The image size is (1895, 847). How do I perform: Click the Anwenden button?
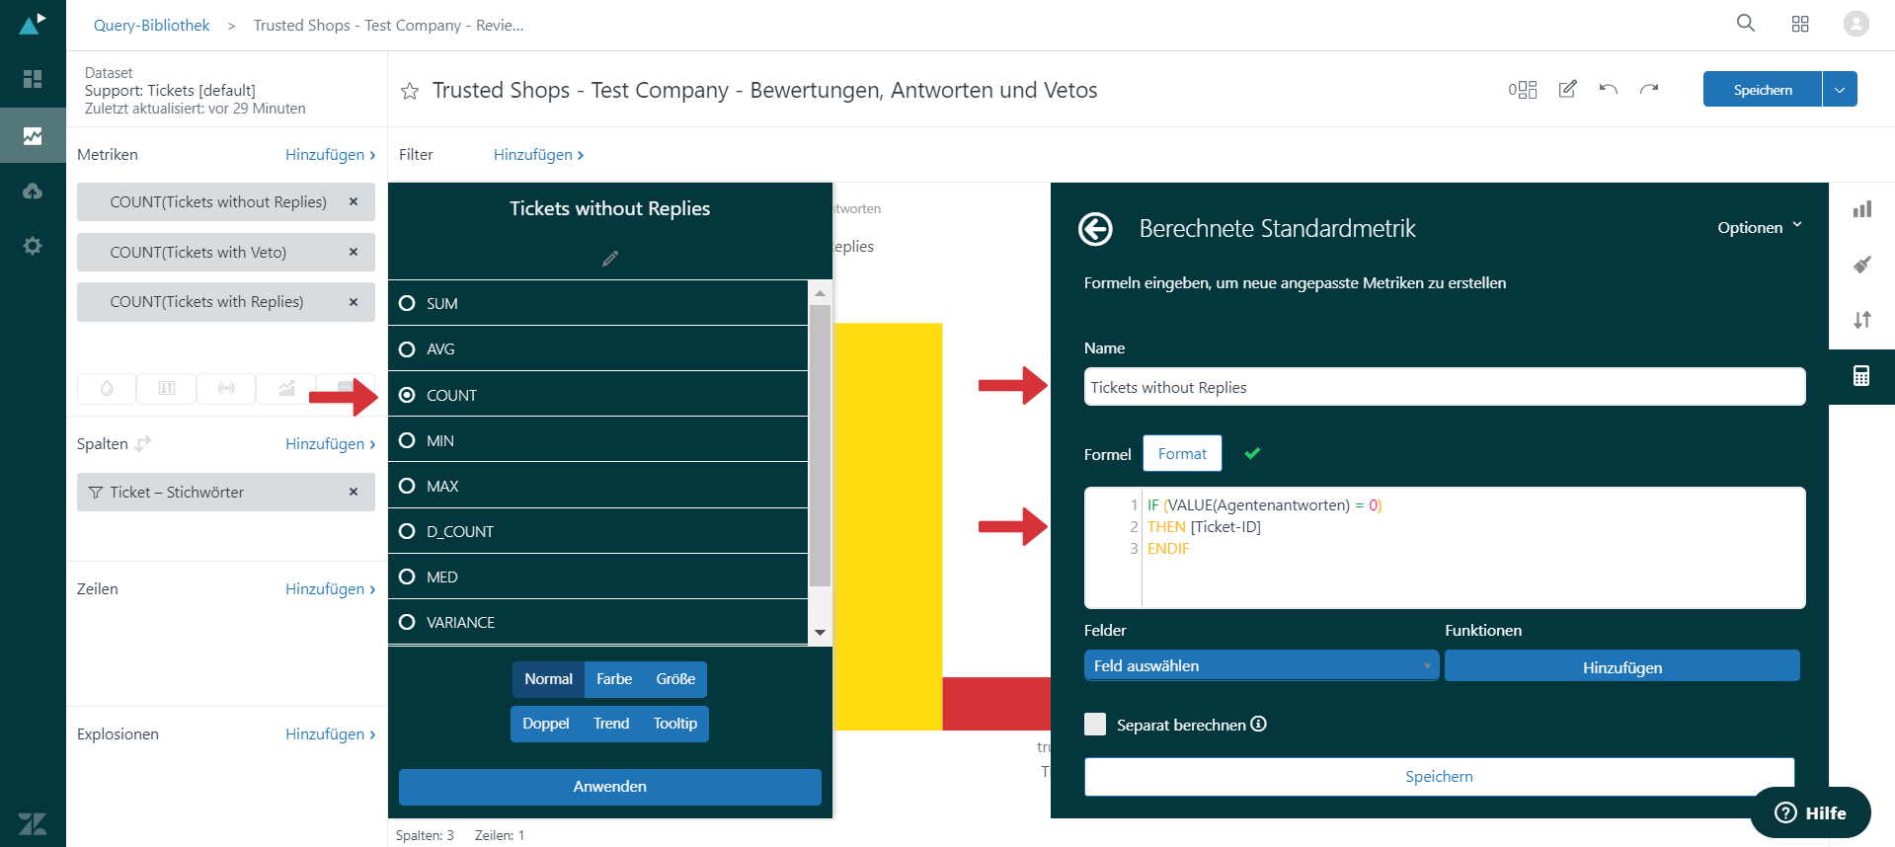(610, 787)
